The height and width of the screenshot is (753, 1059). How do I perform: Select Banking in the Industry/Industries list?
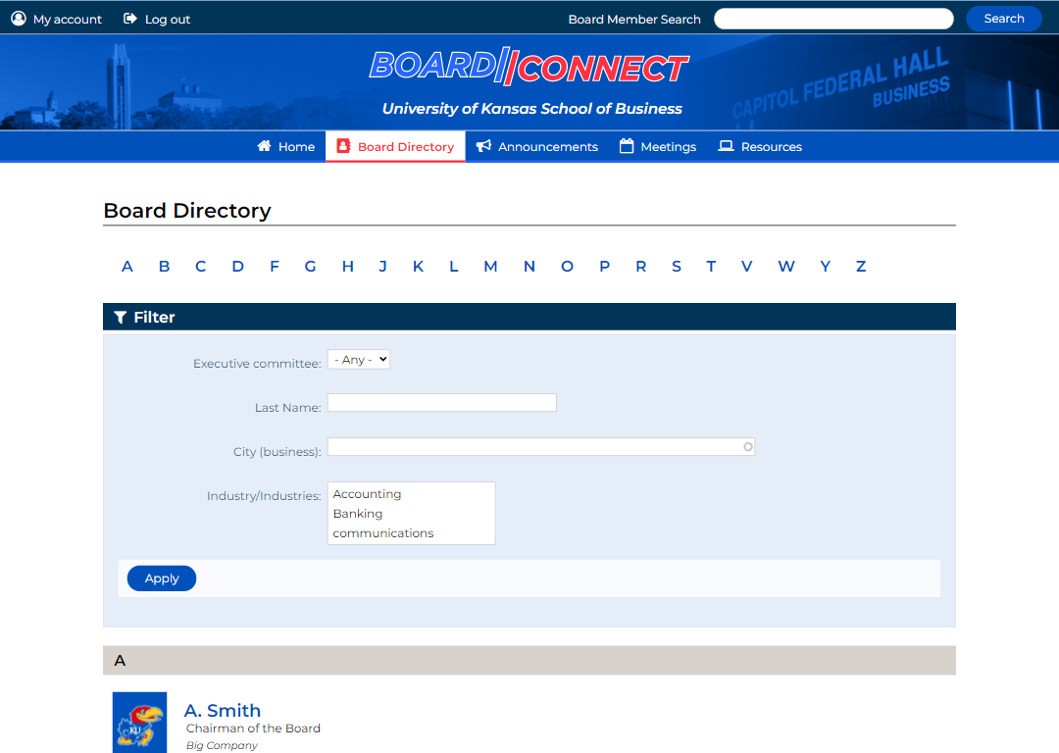356,513
